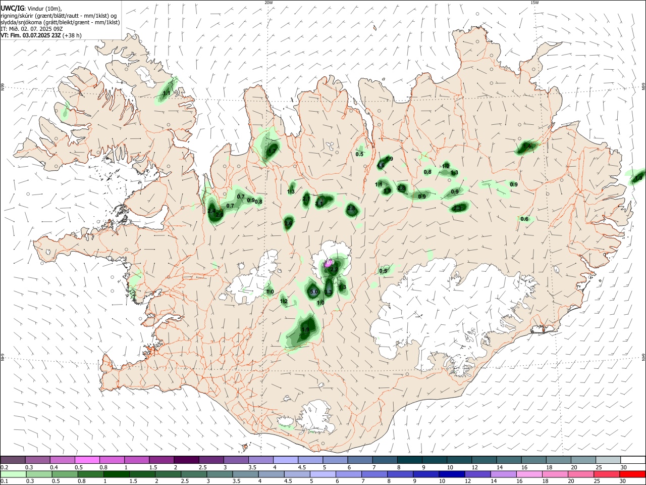Select the 2.2 value on the glacier

tap(334, 270)
